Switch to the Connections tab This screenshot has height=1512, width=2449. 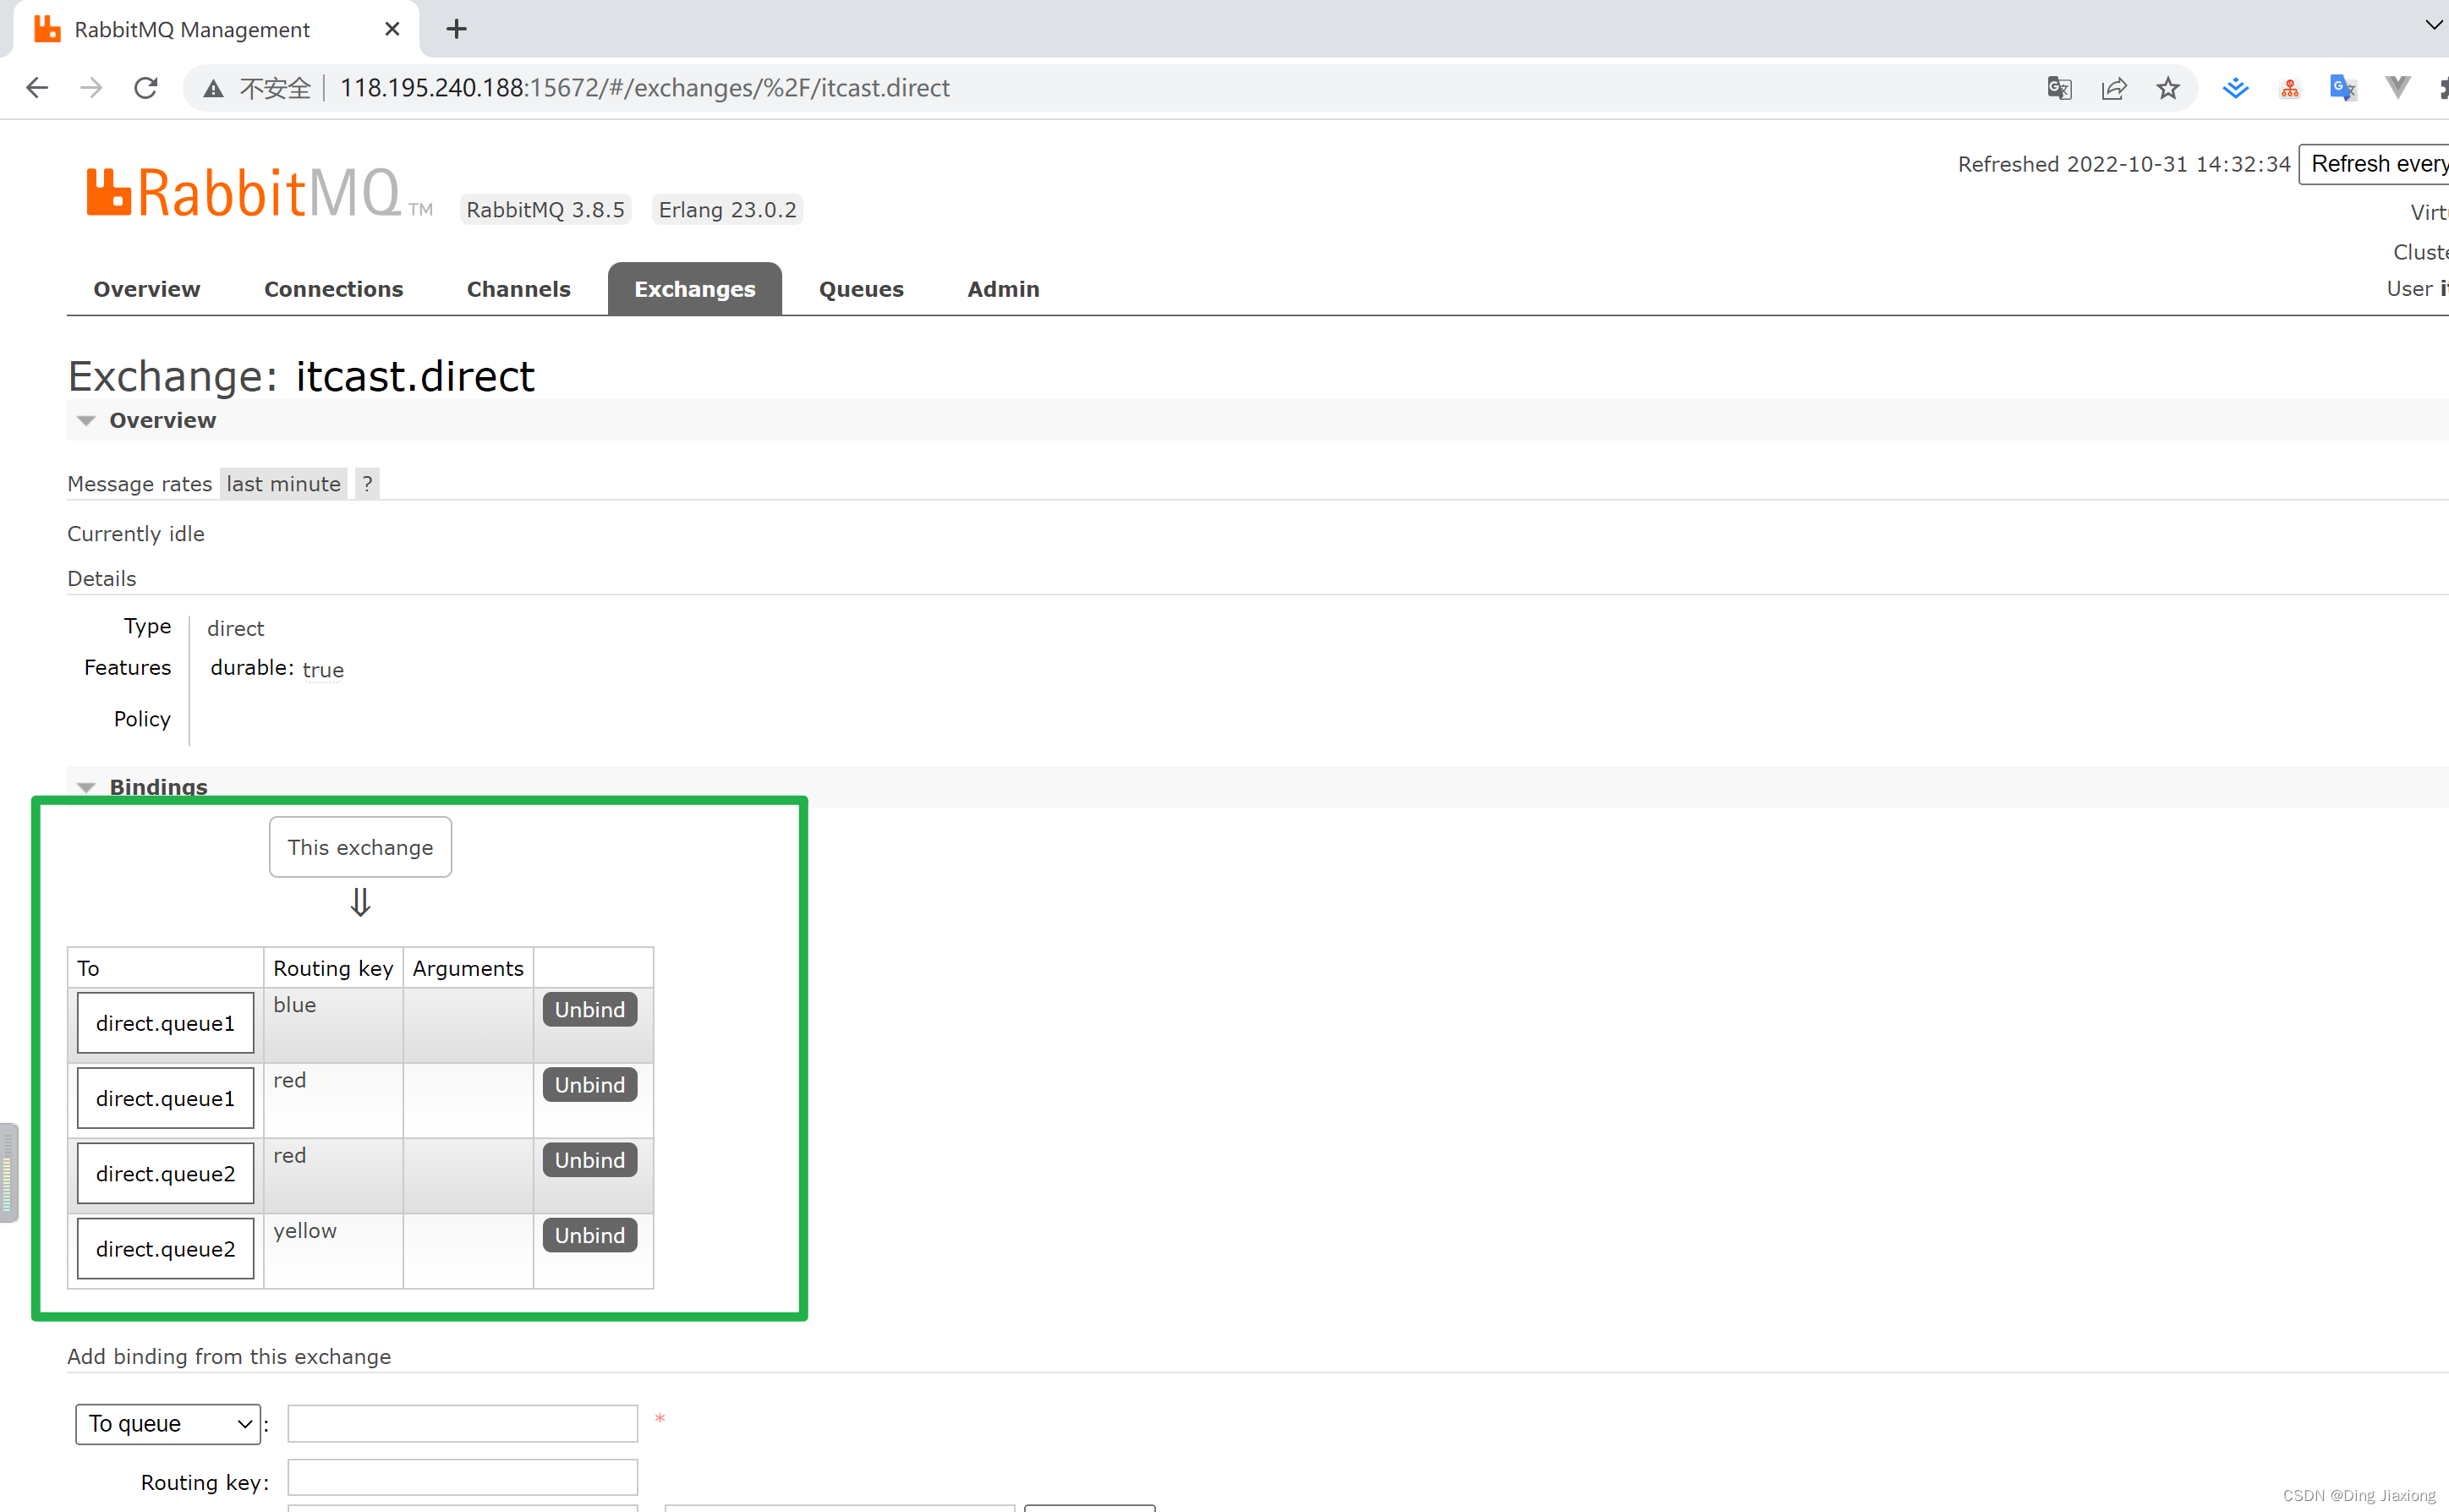point(333,289)
